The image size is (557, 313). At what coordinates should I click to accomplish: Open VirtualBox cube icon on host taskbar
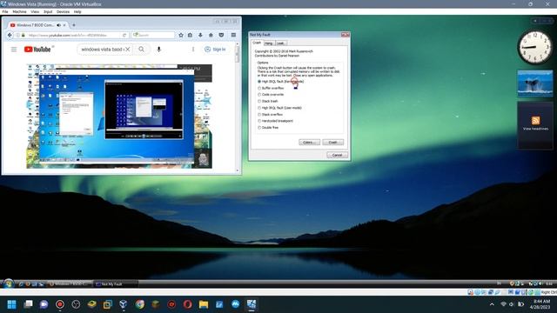124,304
